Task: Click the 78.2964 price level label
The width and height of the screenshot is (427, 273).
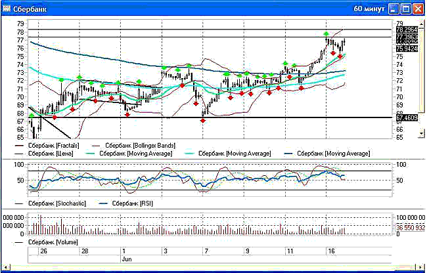Action: coord(407,30)
